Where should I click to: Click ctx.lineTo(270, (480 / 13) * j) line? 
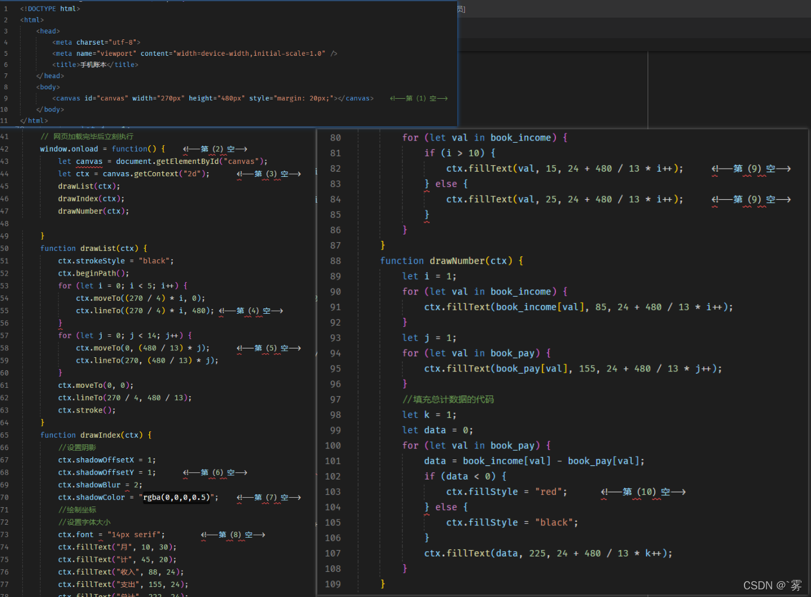147,360
